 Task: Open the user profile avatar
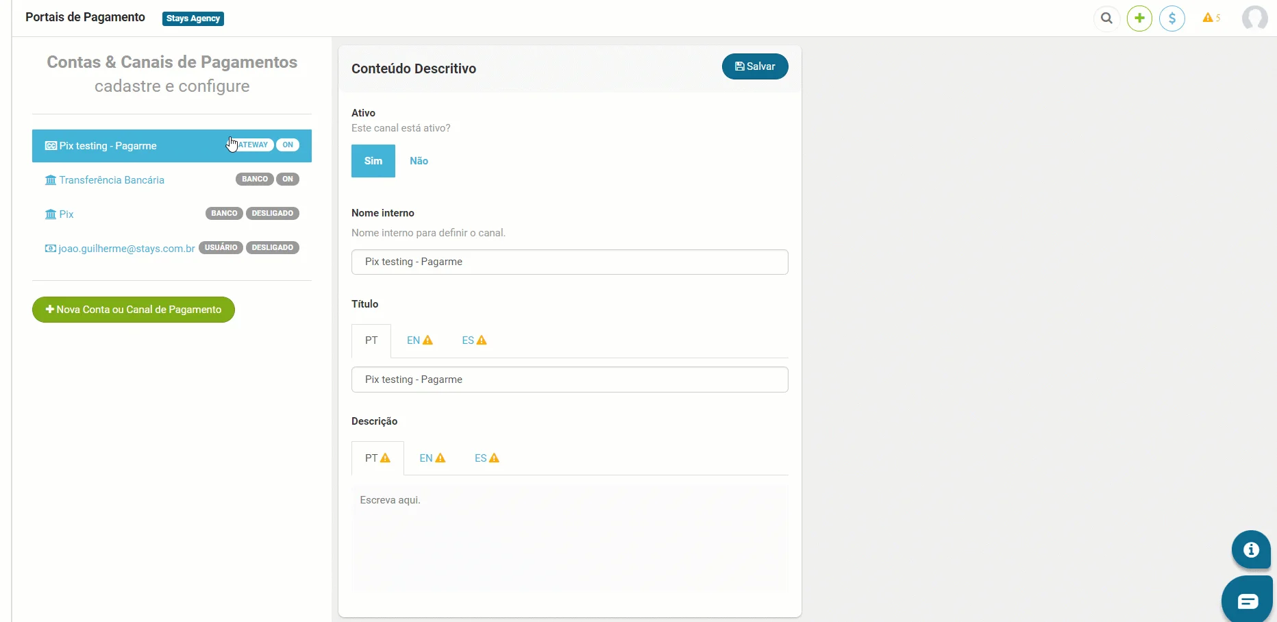click(x=1254, y=18)
